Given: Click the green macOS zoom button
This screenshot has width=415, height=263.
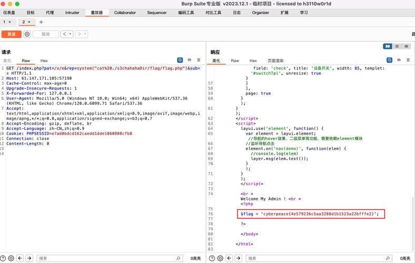Looking at the screenshot, I should 17,4.
